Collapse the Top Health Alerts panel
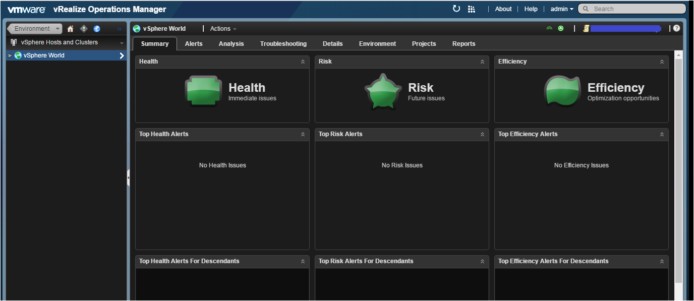 [303, 135]
